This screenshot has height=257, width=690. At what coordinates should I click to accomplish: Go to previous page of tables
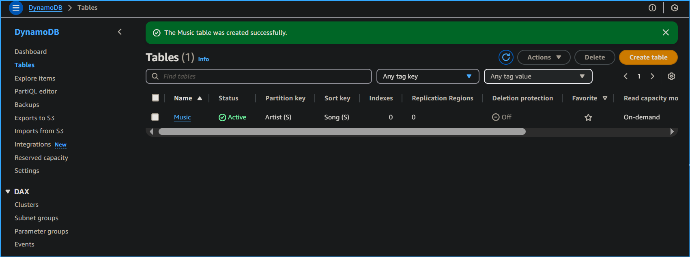point(626,76)
